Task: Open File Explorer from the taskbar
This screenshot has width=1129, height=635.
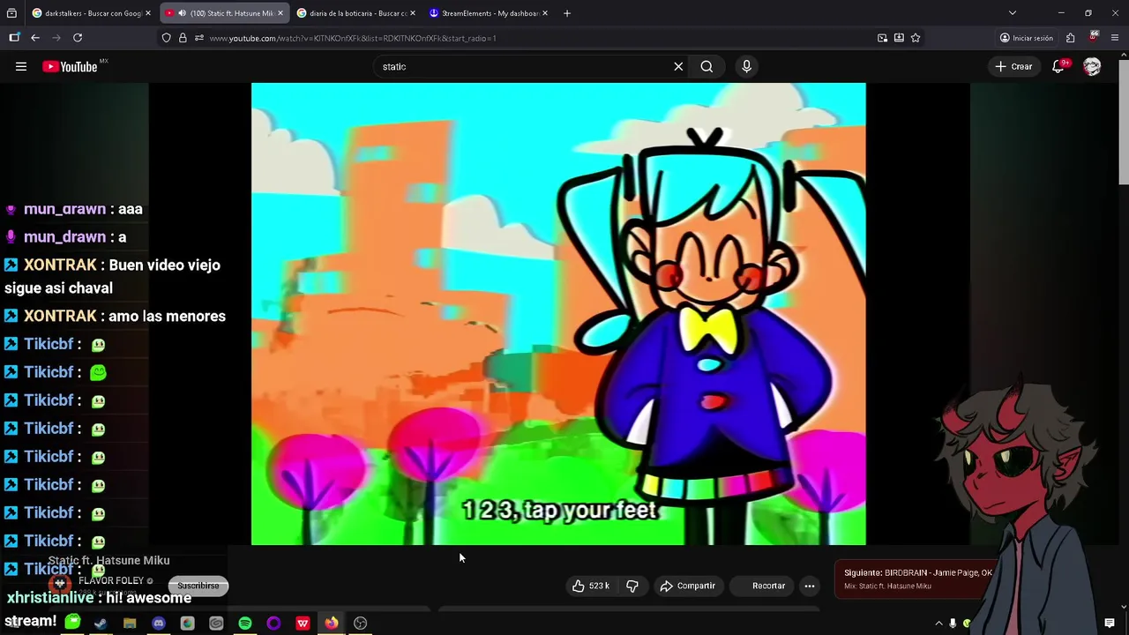Action: click(130, 624)
